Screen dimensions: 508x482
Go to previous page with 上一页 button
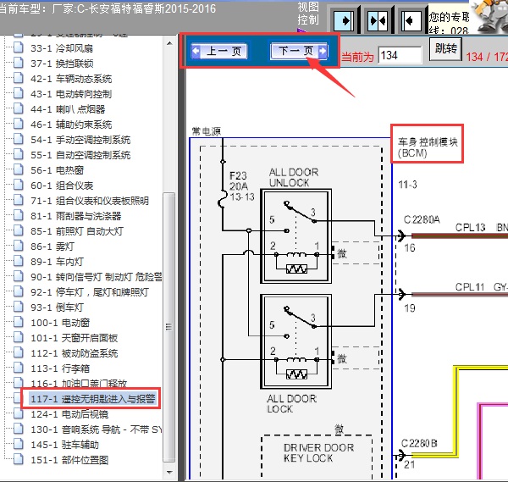[219, 51]
